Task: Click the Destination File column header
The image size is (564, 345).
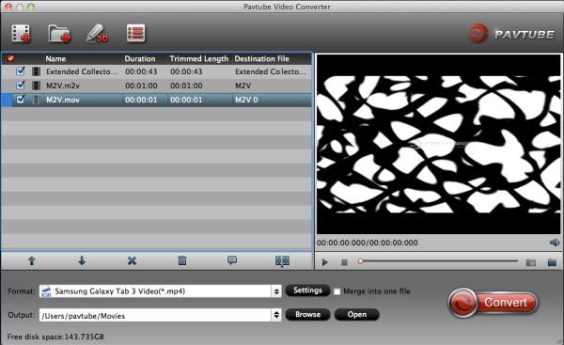Action: [262, 58]
